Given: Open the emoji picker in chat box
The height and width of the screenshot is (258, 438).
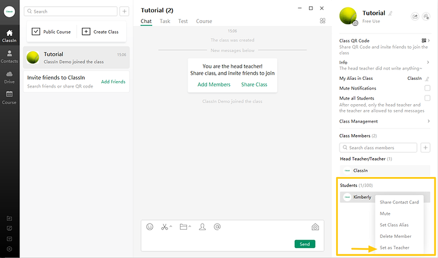Looking at the screenshot, I should click(150, 227).
